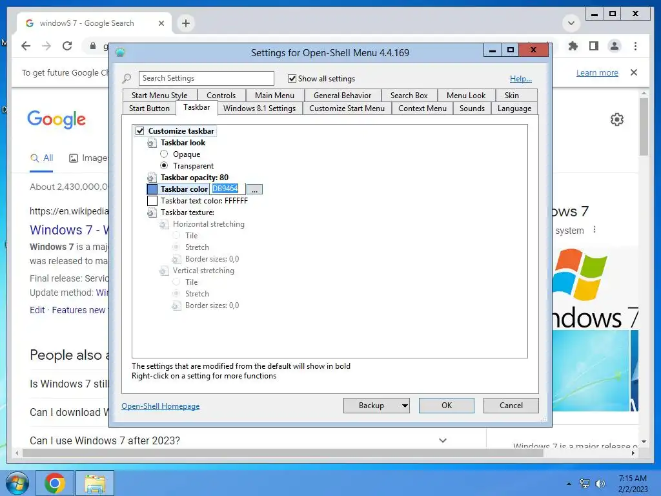
Task: Open Google quick settings gear icon
Action: point(616,119)
